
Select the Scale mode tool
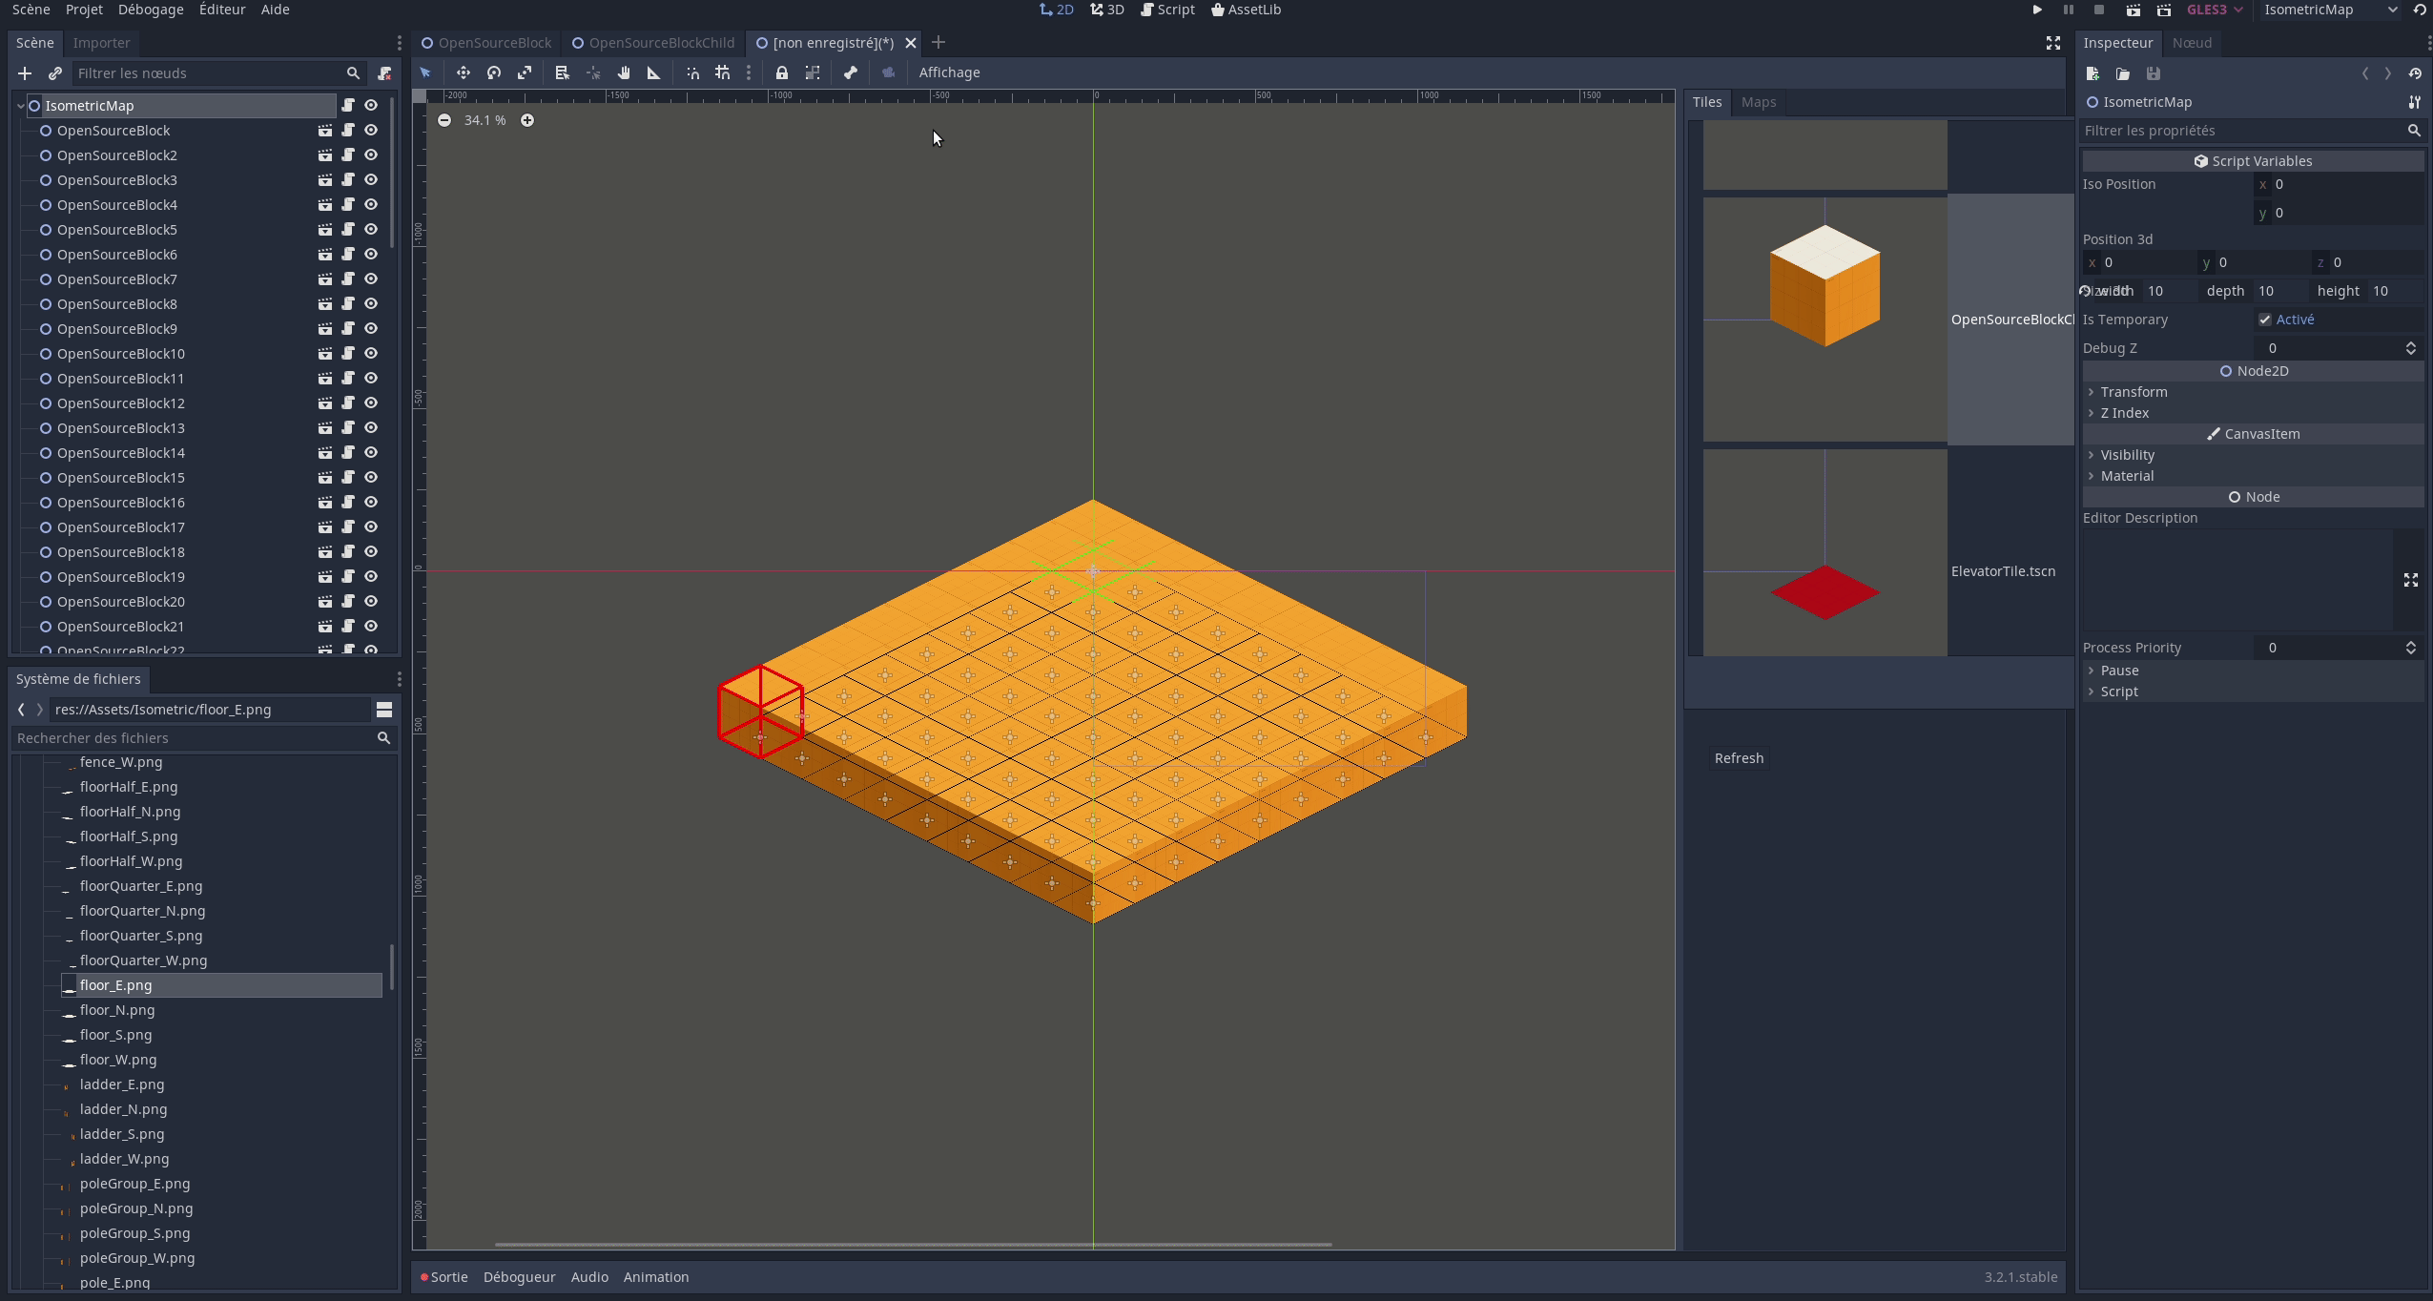pos(525,72)
